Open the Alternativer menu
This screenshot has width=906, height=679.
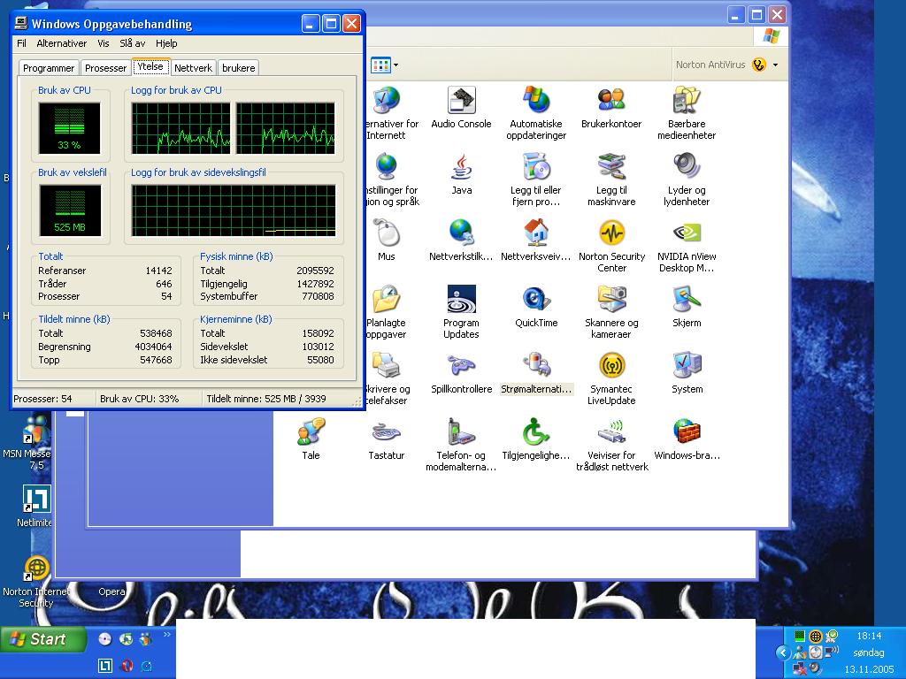61,43
